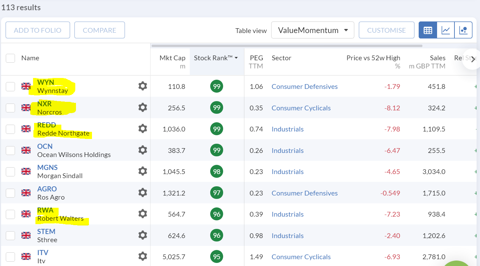Click the COMPARE button

tap(99, 30)
